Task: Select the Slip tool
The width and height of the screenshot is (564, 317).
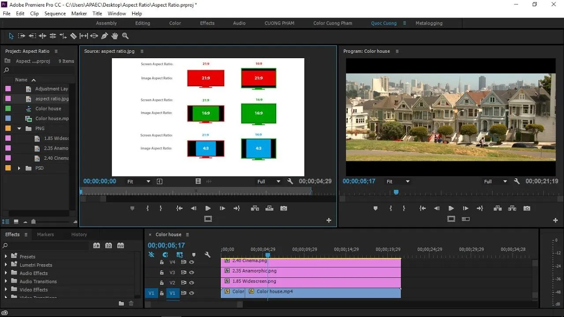Action: pos(84,36)
